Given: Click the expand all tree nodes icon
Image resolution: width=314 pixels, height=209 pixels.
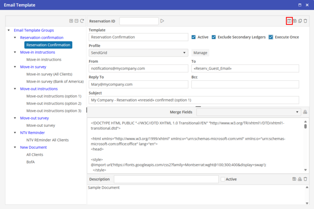Looking at the screenshot, I should click(71, 21).
